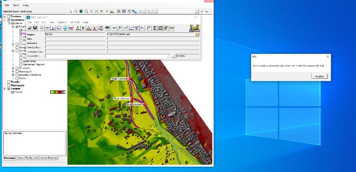Select the pan hand tool in RAS Mapper

[76, 11]
